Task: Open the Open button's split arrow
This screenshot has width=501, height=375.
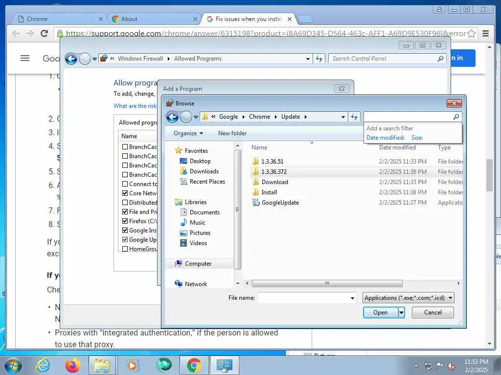Action: (x=401, y=312)
